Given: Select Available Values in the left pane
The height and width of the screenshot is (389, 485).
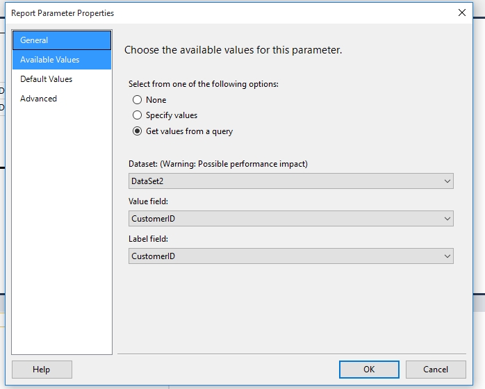Looking at the screenshot, I should pyautogui.click(x=61, y=60).
